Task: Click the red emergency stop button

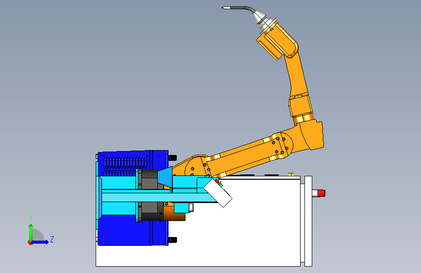Action: pyautogui.click(x=321, y=193)
